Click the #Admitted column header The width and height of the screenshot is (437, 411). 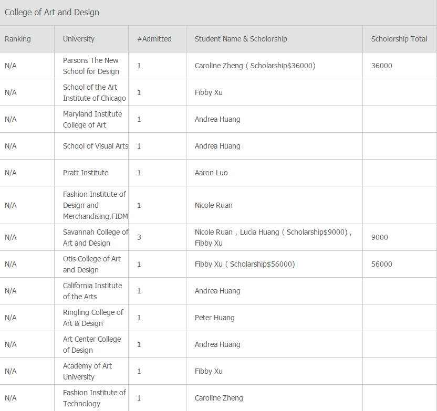click(x=154, y=39)
